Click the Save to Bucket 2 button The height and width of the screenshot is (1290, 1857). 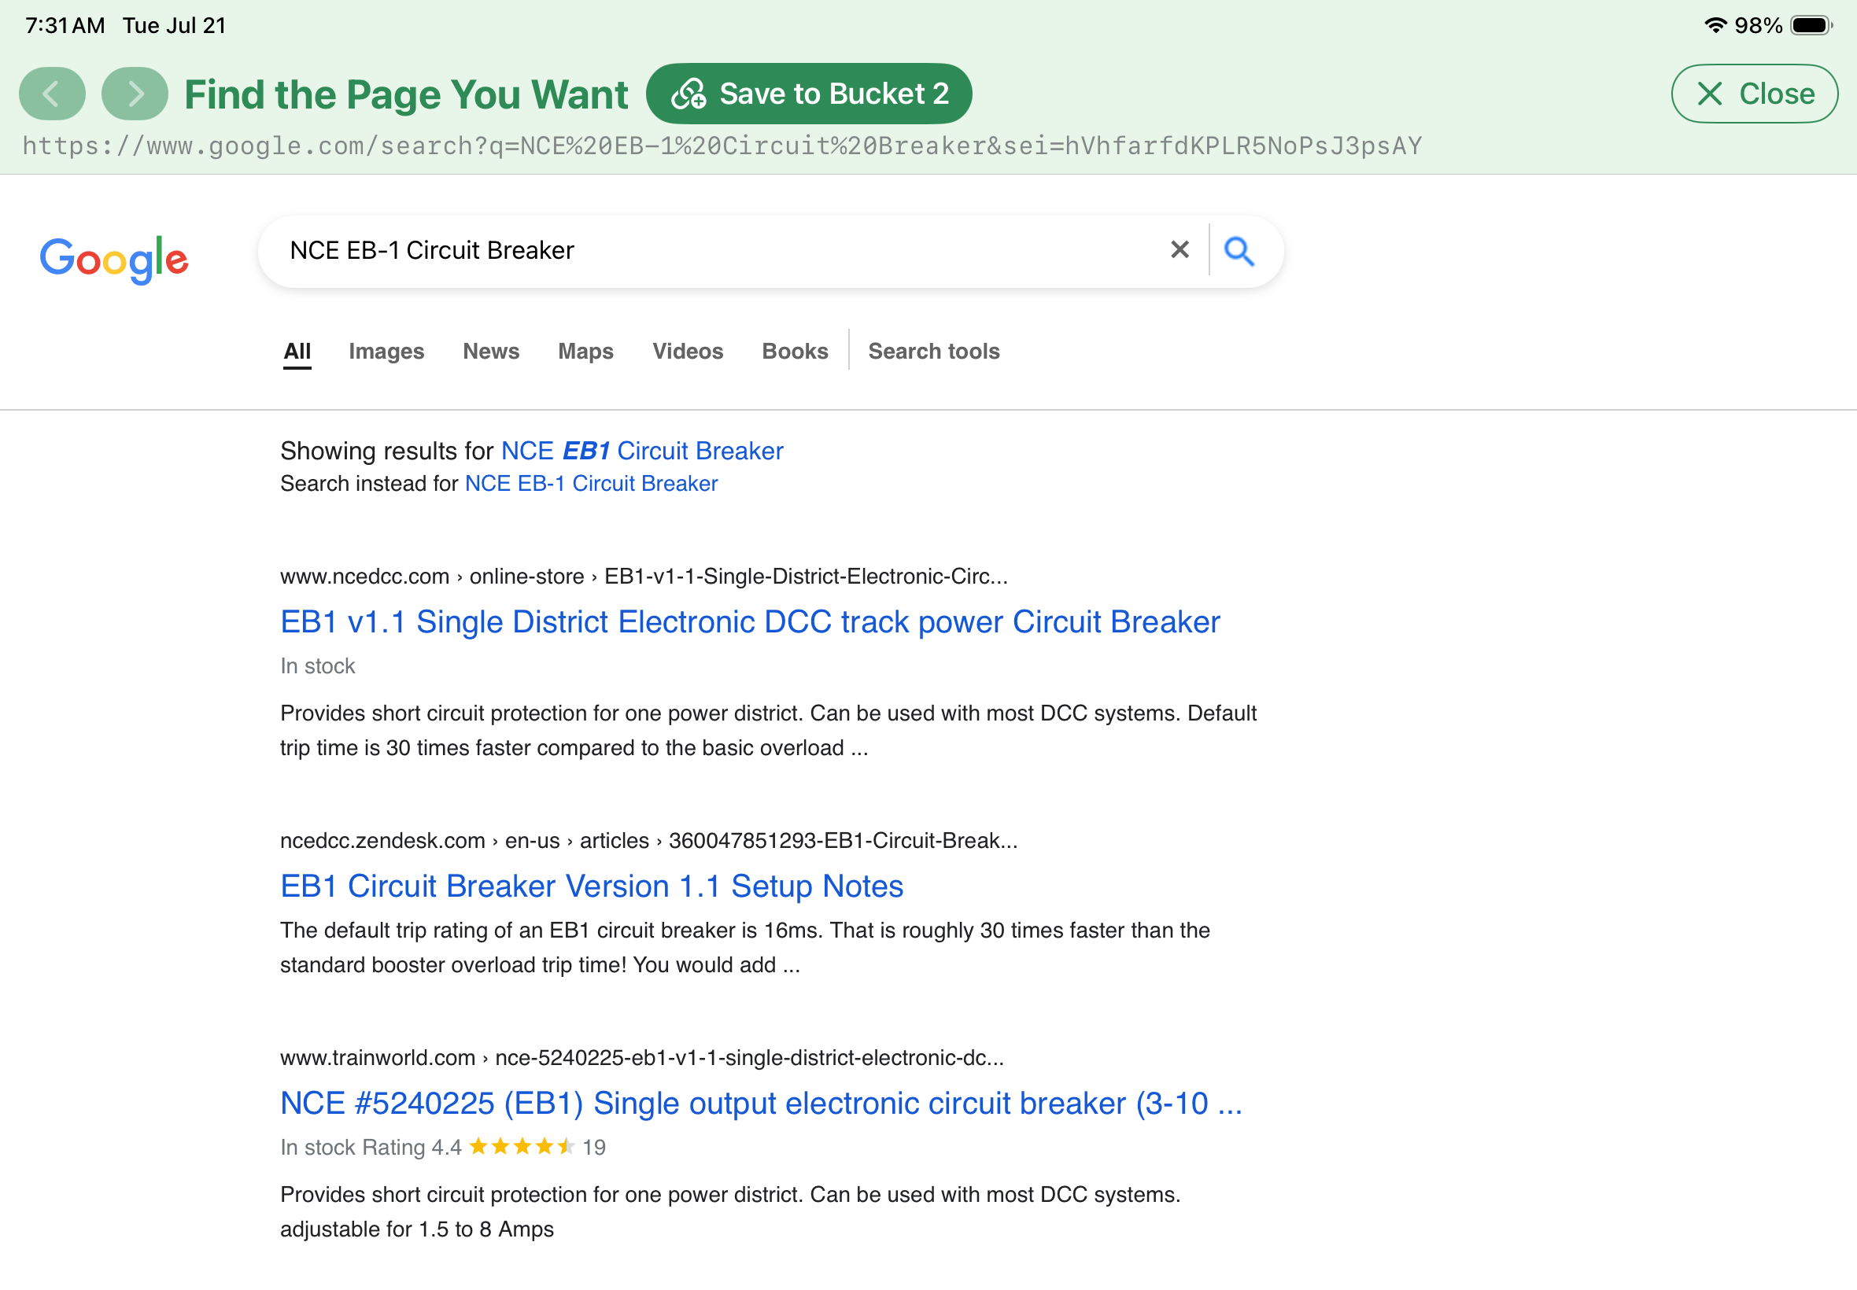coord(808,94)
